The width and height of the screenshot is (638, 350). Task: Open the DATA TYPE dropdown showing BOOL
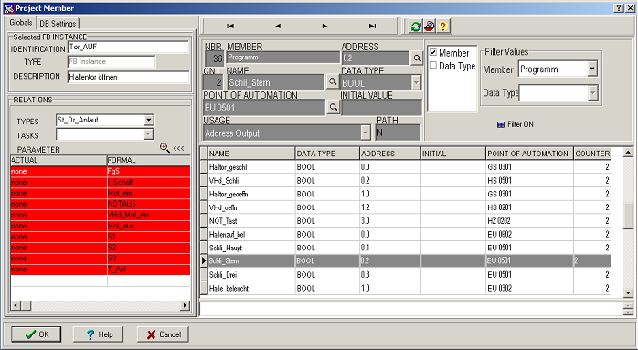(x=416, y=83)
